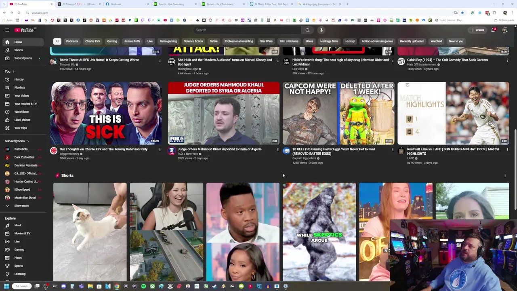Open All Bookmarks folder

coord(504,20)
